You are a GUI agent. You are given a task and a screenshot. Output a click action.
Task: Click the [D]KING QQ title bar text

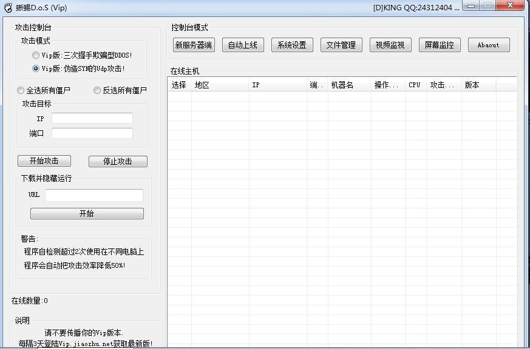pyautogui.click(x=416, y=7)
